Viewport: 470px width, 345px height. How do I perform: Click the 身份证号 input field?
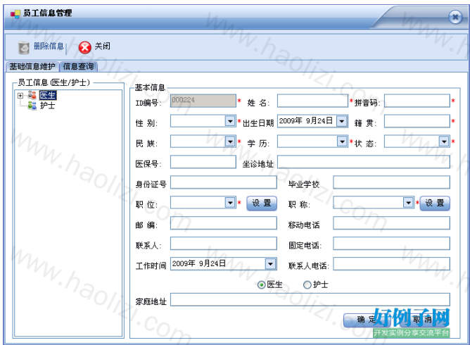click(224, 182)
